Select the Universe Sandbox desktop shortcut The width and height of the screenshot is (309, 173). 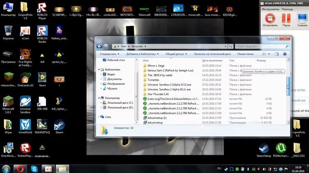(25, 105)
